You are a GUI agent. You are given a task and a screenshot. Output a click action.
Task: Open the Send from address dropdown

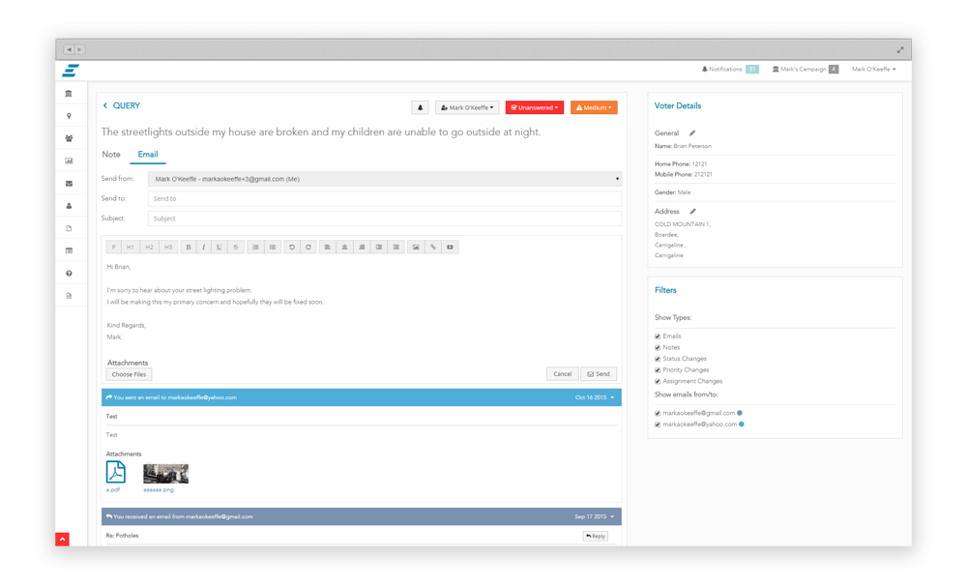(x=384, y=179)
